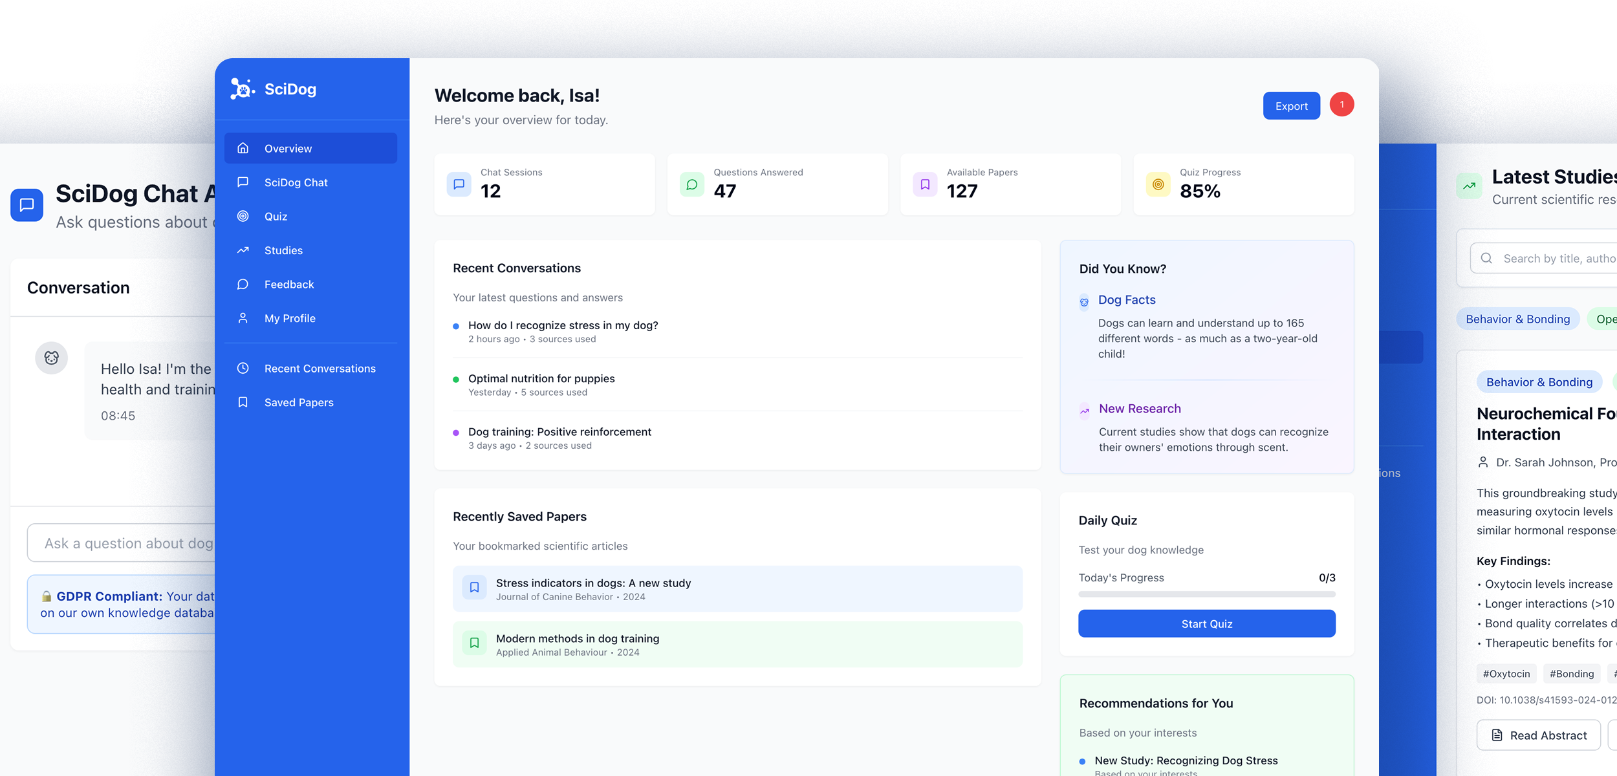
Task: Click the Quiz Progress value 85%
Action: tap(1200, 191)
